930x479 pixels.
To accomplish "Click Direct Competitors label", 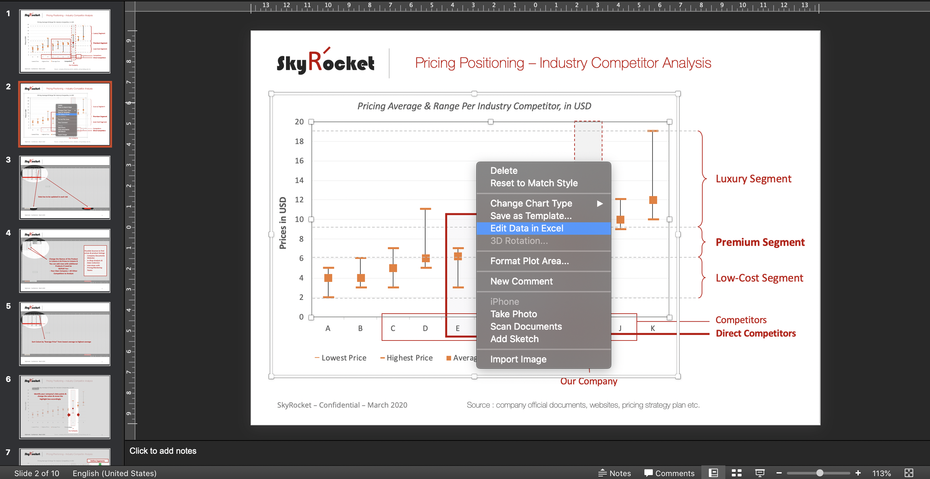I will pyautogui.click(x=756, y=333).
